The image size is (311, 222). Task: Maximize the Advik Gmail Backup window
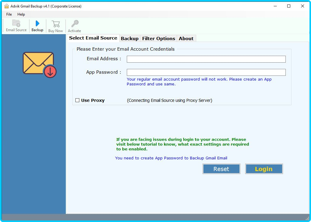coord(289,6)
